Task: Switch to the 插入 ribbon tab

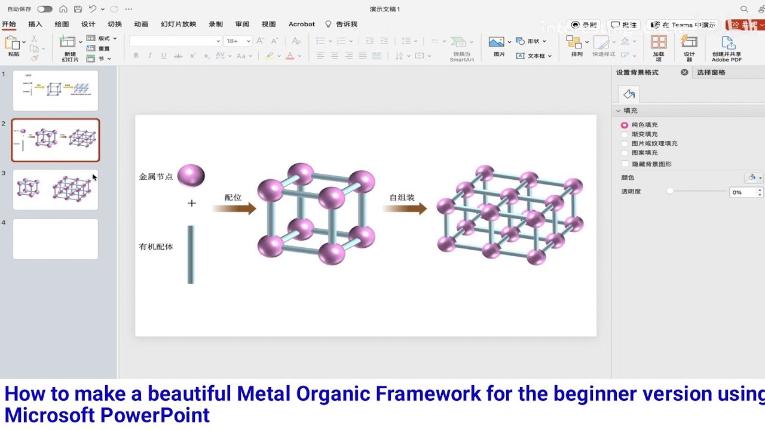Action: [35, 24]
